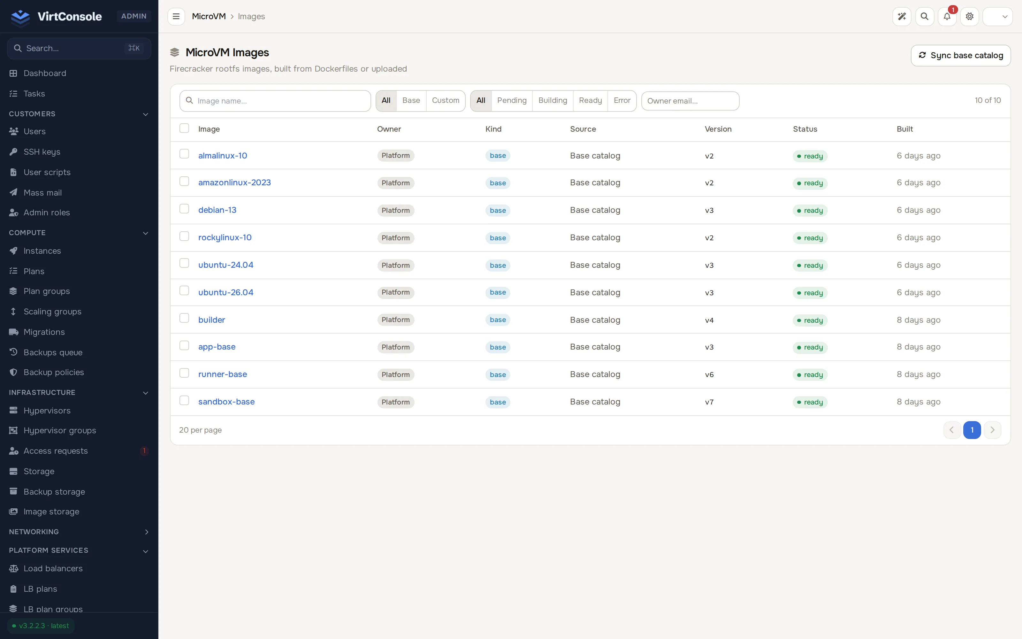1022x639 pixels.
Task: Open the runner-base image link
Action: tap(223, 374)
